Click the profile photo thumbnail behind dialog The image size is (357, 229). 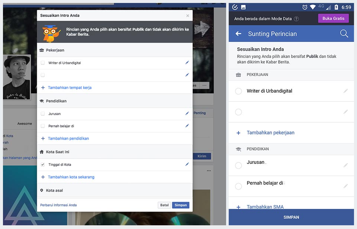click(x=17, y=77)
